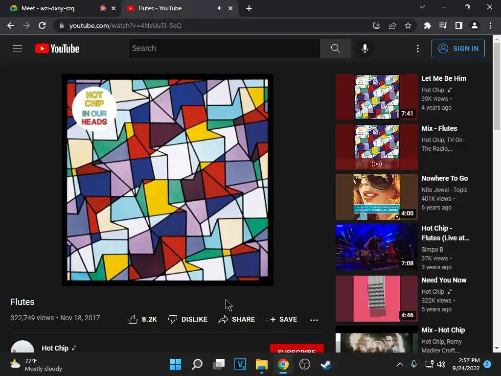Open the tab search dropdown chevron
This screenshot has width=501, height=376.
[422, 7]
